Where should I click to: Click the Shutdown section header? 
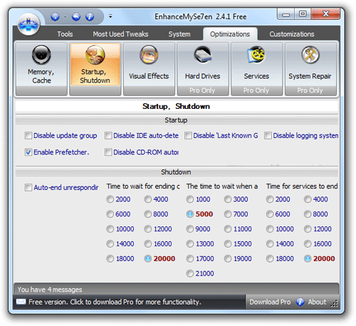click(x=176, y=172)
